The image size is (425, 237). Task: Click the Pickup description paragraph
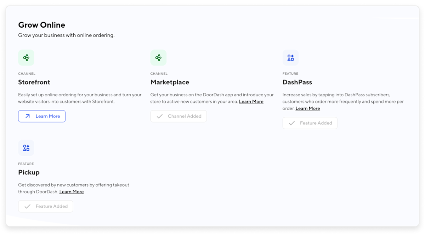pyautogui.click(x=74, y=188)
